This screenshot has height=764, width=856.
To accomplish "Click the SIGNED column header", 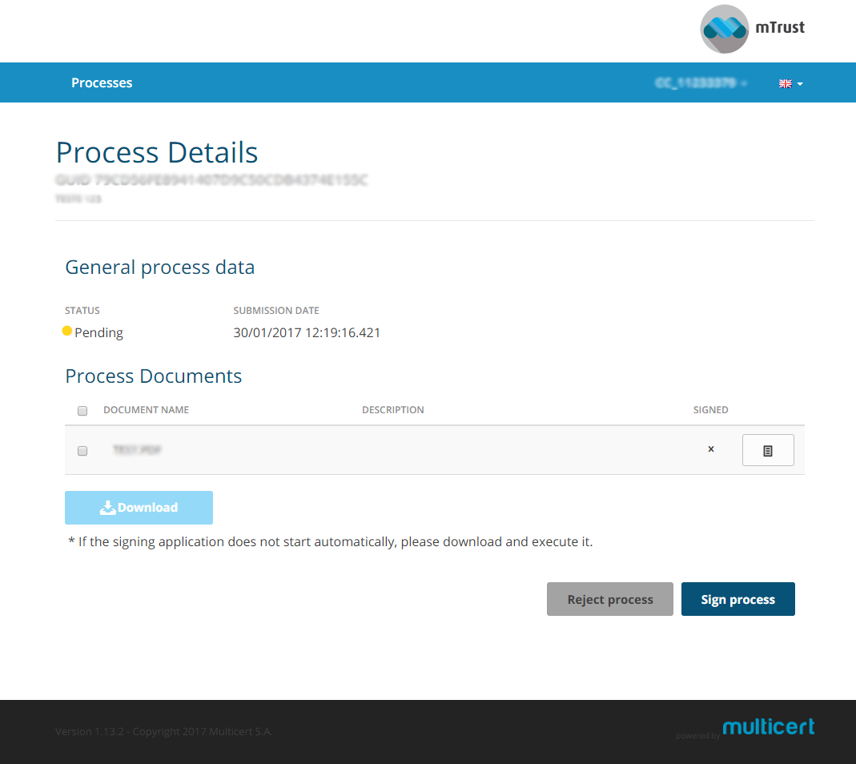I will coord(710,410).
